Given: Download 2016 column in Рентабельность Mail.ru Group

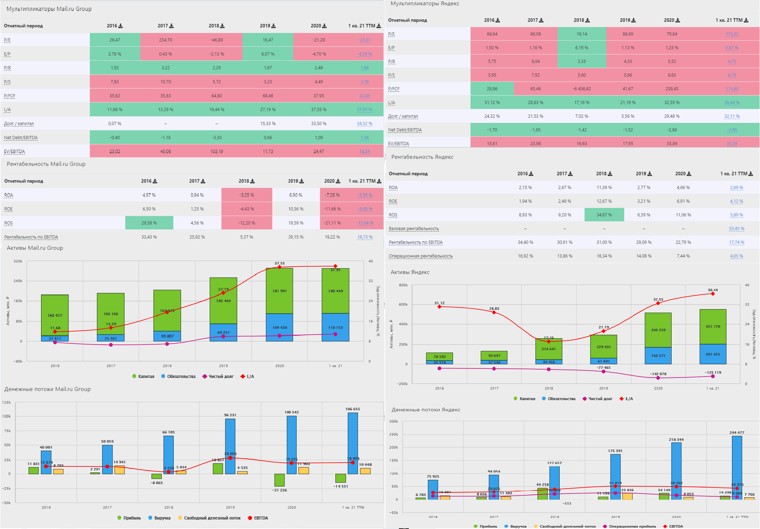Looking at the screenshot, I should coord(155,181).
